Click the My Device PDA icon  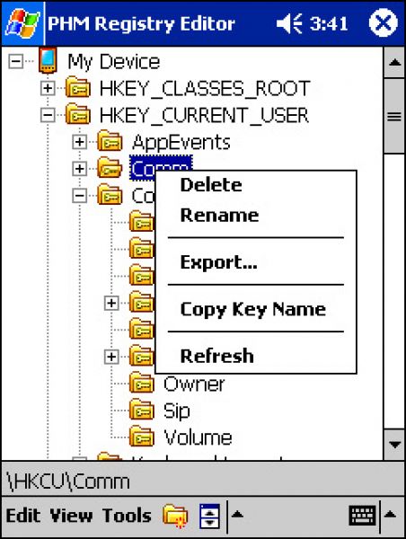click(48, 61)
